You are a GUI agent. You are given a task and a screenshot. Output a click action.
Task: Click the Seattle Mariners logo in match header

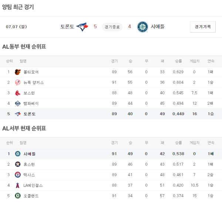[142, 27]
